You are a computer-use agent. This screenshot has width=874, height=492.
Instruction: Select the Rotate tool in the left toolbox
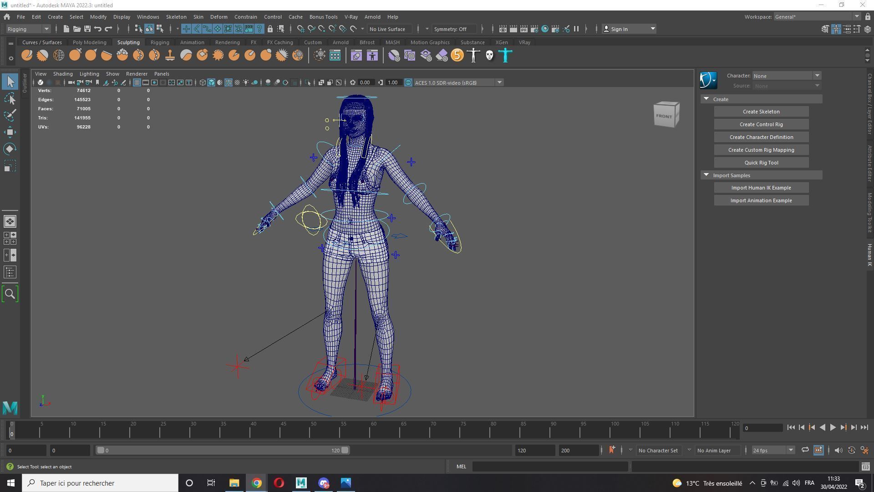(x=10, y=149)
